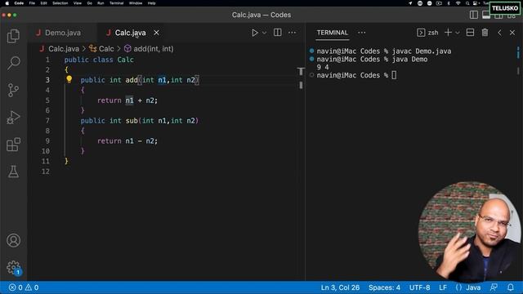The height and width of the screenshot is (294, 523).
Task: Click the lightbulb code action on line 3
Action: 69,79
